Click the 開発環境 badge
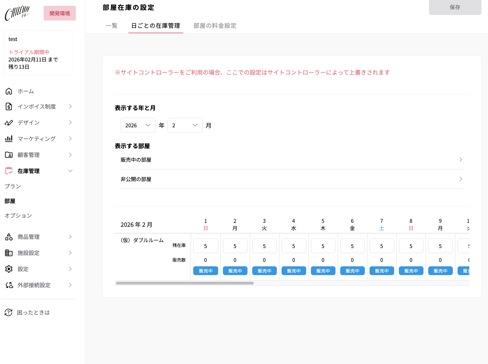The width and height of the screenshot is (488, 364). (60, 13)
